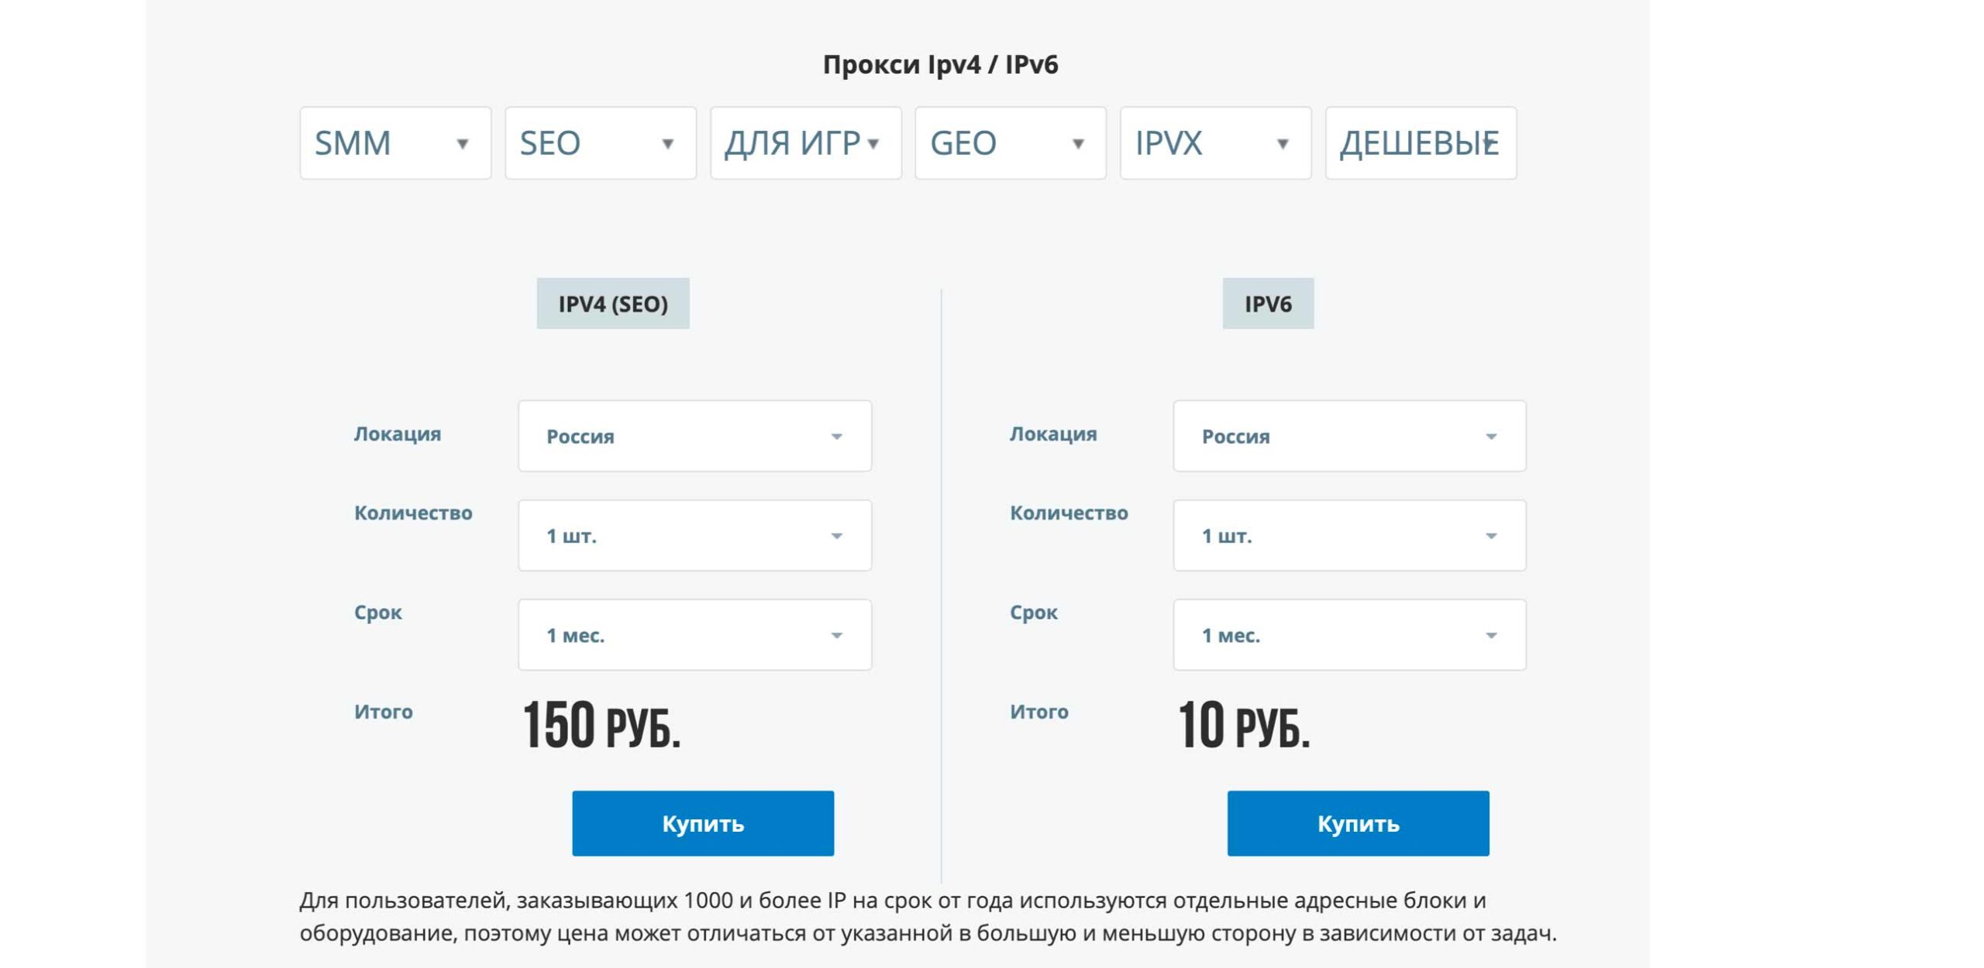Click the SMM menu dropdown arrow
Image resolution: width=1984 pixels, height=968 pixels.
coord(462,144)
